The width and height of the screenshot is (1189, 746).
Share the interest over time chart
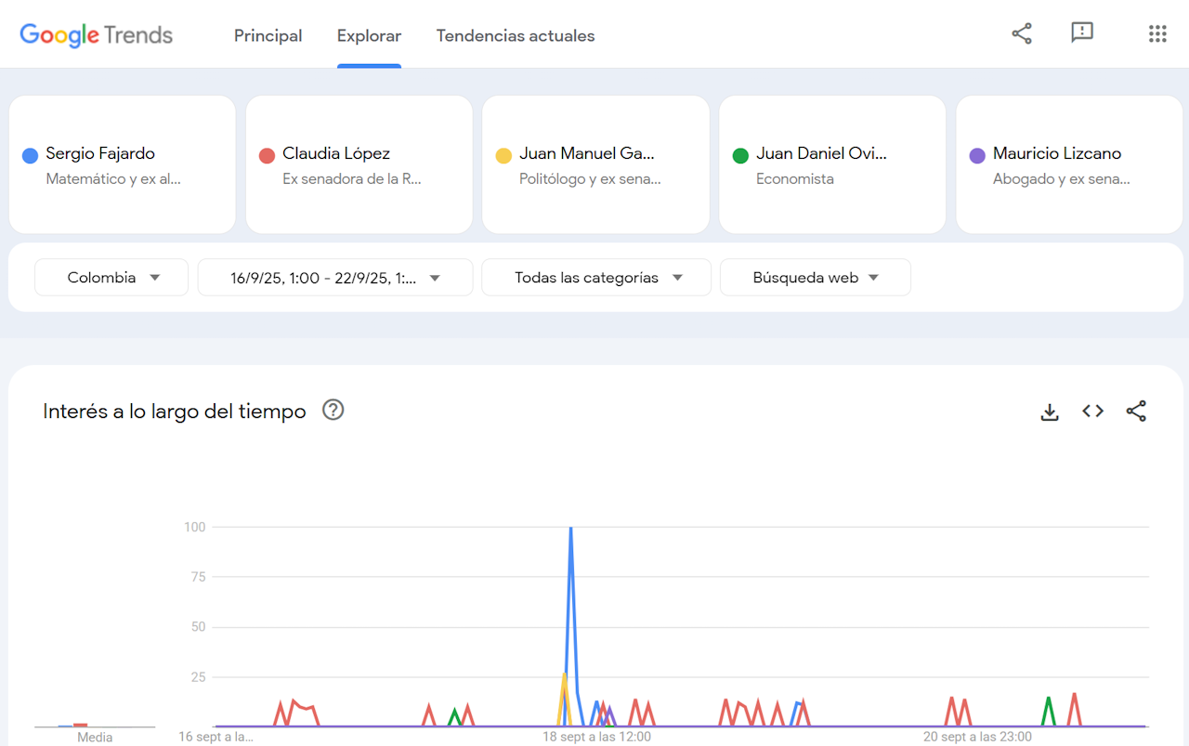[x=1136, y=412]
